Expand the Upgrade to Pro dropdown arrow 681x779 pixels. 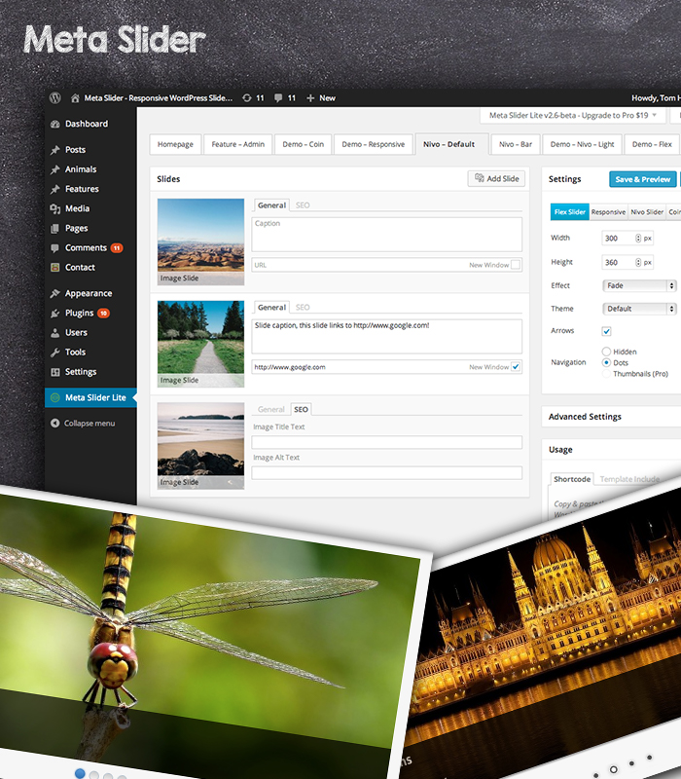tap(655, 115)
